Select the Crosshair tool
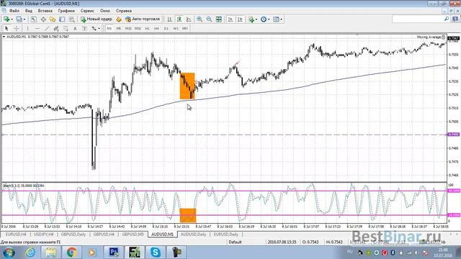461x259 pixels. tap(17, 29)
